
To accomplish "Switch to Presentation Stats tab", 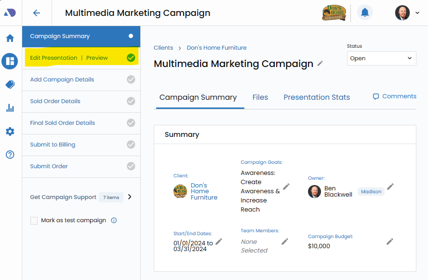I will pyautogui.click(x=317, y=97).
